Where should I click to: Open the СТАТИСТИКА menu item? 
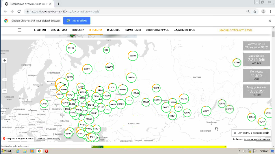click(59, 30)
